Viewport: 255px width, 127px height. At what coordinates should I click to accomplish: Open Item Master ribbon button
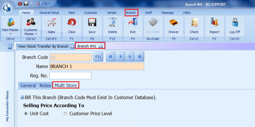tap(10, 26)
